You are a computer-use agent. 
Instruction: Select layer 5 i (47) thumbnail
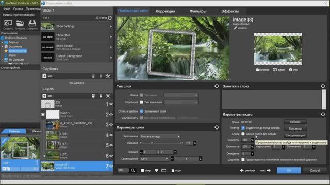pyautogui.click(x=53, y=145)
